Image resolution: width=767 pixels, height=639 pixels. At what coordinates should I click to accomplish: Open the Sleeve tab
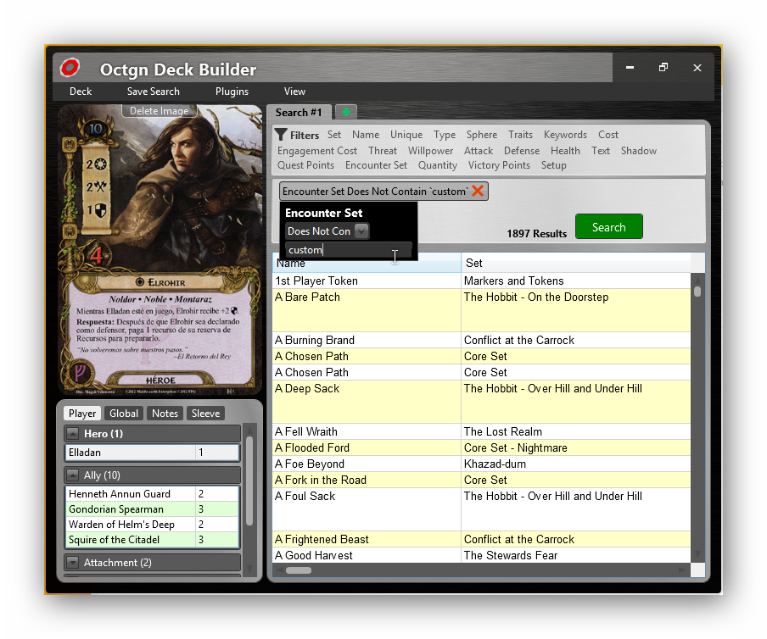[205, 414]
